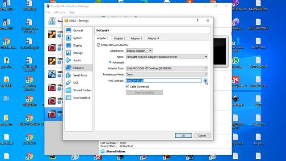This screenshot has height=161, width=286.
Task: Generate a new random MAC address
Action: [x=206, y=80]
